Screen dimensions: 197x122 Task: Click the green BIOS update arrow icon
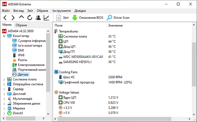(75, 18)
